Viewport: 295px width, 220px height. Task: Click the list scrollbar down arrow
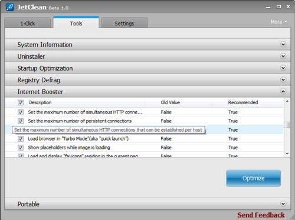(x=287, y=154)
